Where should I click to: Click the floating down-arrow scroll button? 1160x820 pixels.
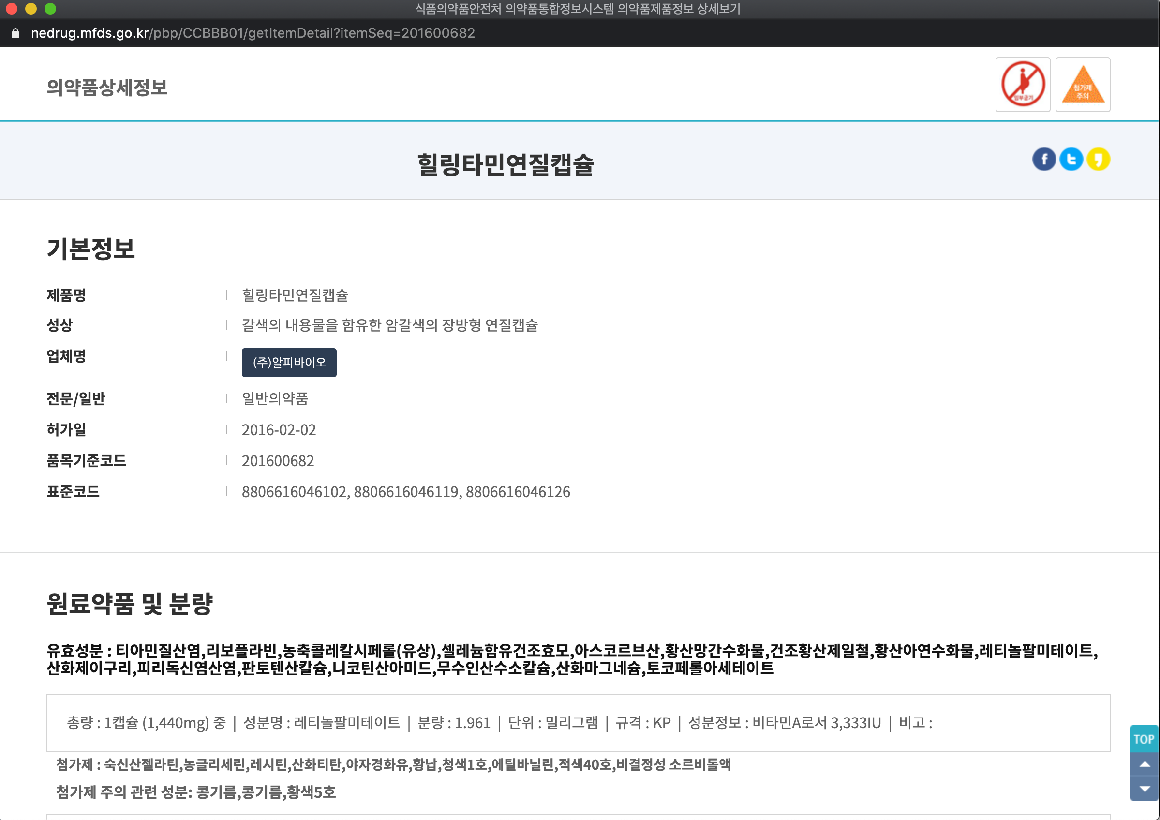coord(1144,789)
